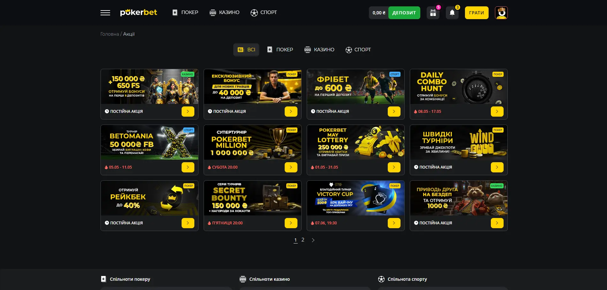The height and width of the screenshot is (290, 607).
Task: Open ПОКЕР in top navigation
Action: click(185, 12)
